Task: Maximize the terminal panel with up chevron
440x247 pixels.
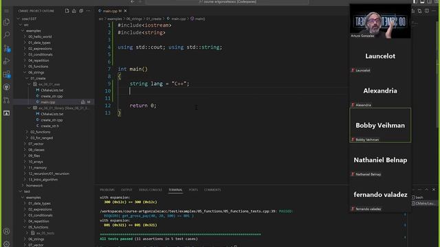Action: pyautogui.click(x=426, y=189)
